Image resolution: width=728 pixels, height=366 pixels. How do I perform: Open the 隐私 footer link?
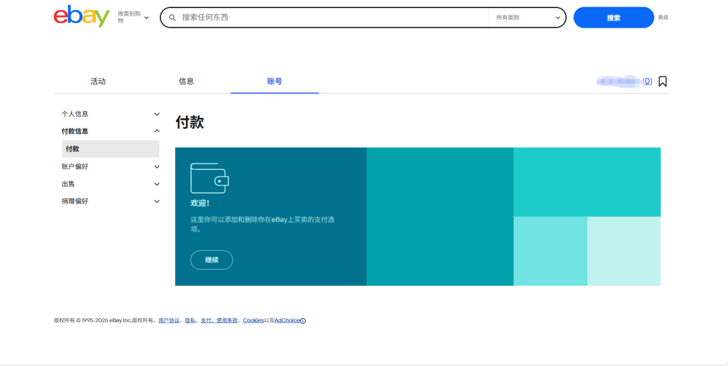[190, 320]
